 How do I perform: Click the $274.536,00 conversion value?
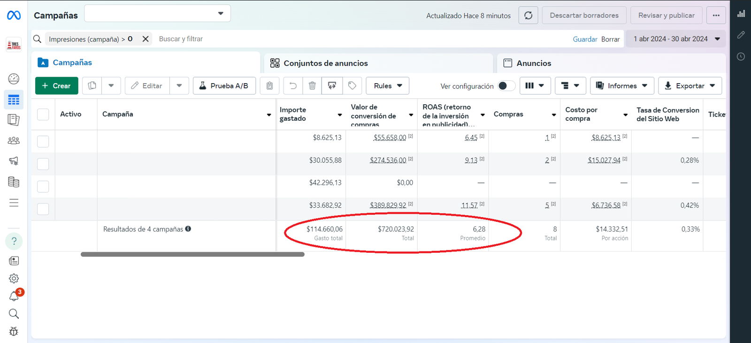[x=388, y=160]
